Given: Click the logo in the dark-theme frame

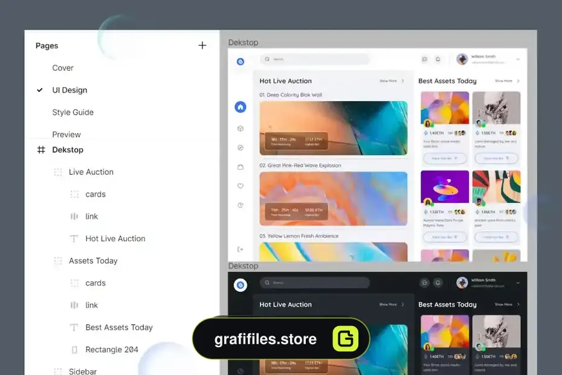Looking at the screenshot, I should (241, 285).
